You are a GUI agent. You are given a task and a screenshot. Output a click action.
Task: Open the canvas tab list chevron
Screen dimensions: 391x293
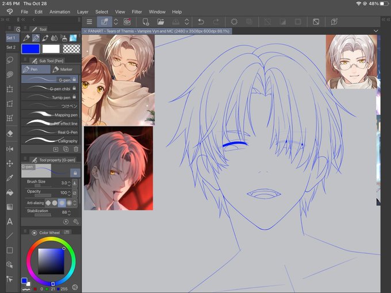(376, 31)
